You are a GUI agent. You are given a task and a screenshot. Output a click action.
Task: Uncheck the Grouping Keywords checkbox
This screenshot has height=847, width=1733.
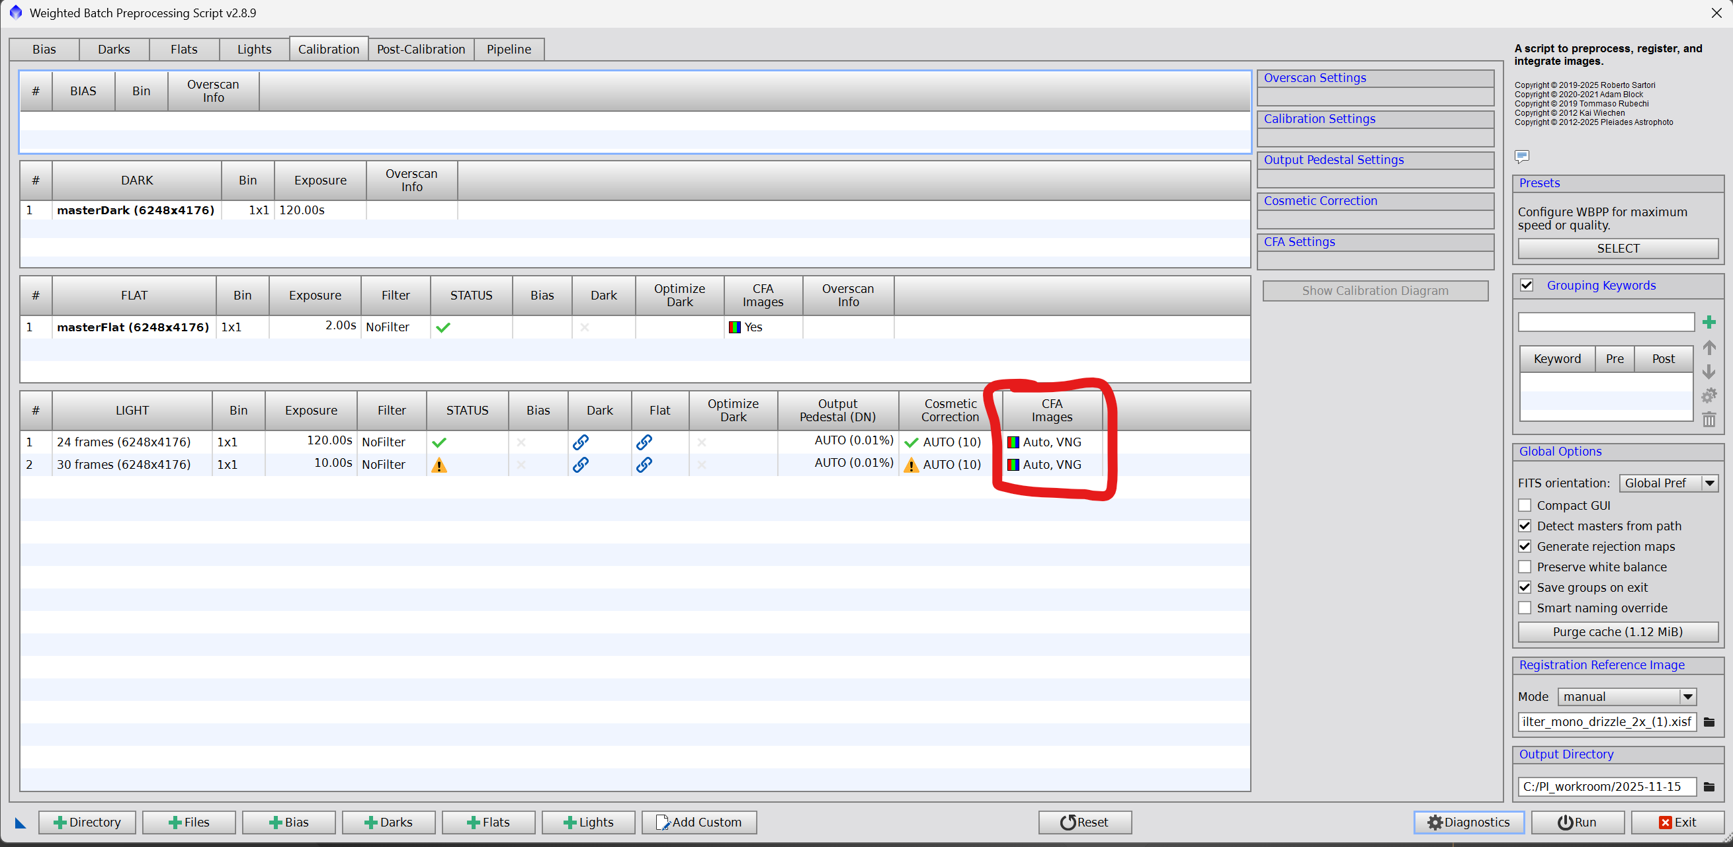(1527, 285)
